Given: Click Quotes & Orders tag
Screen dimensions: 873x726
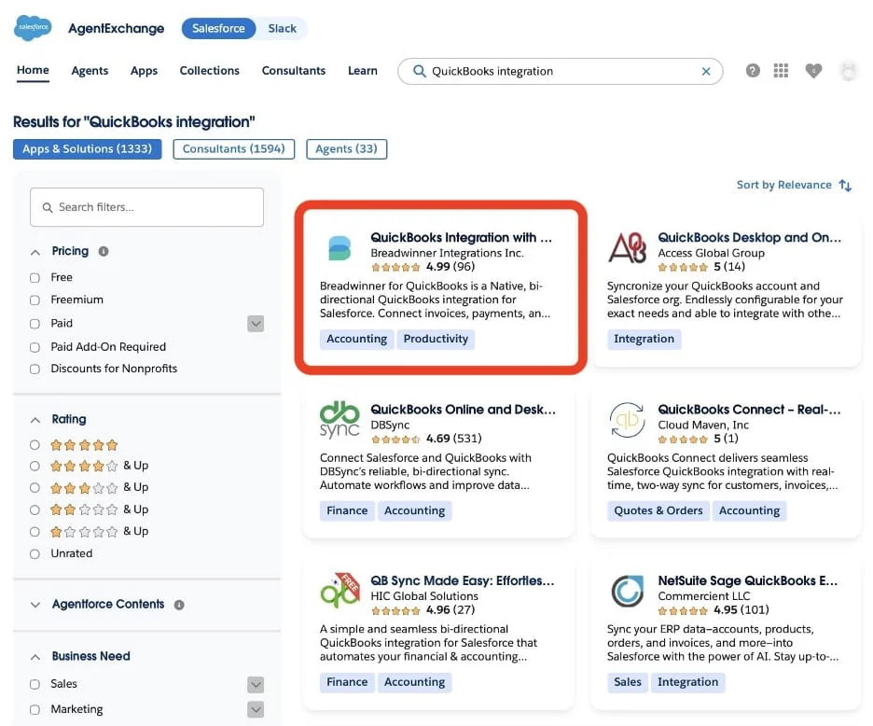Looking at the screenshot, I should click(658, 510).
